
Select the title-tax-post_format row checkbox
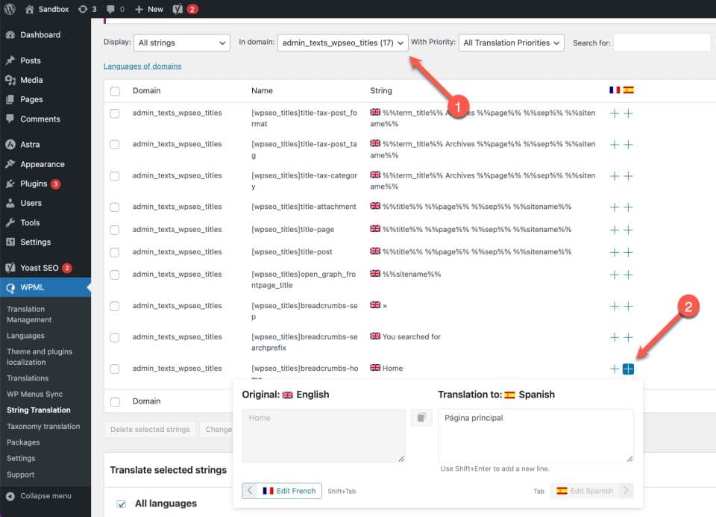(115, 113)
